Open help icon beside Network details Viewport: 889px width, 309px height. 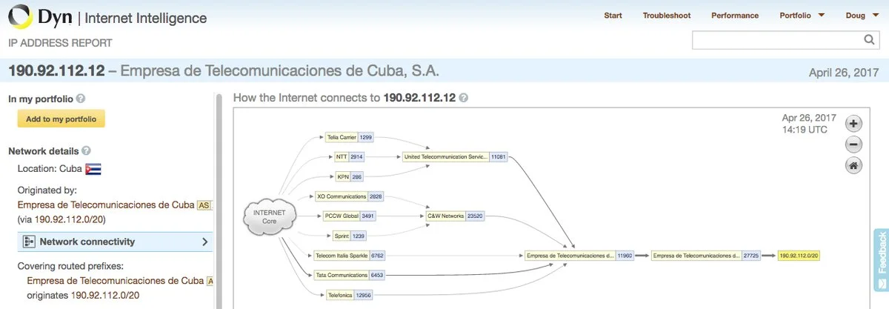[87, 151]
